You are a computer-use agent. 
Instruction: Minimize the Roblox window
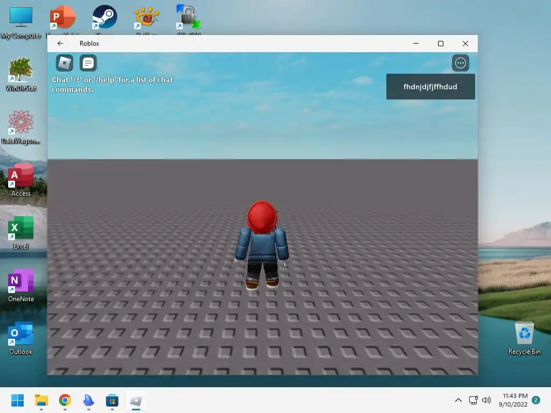[x=416, y=43]
